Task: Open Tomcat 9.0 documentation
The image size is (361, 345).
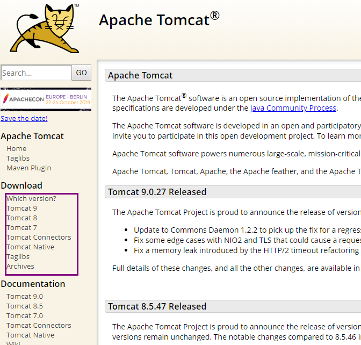Action: tap(25, 297)
